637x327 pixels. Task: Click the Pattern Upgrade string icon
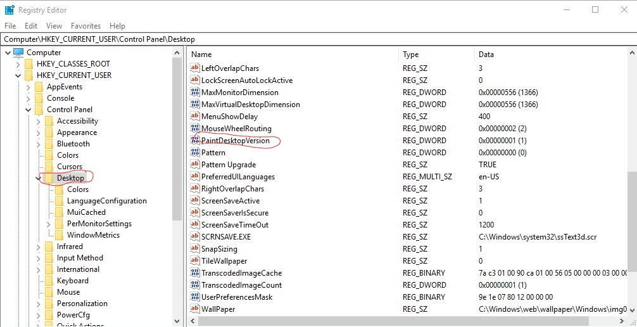195,164
